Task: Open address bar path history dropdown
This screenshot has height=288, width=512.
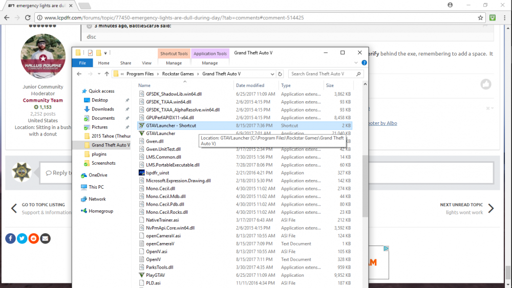Action: point(272,74)
